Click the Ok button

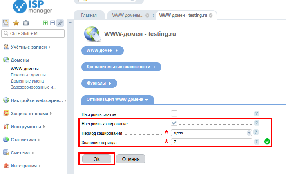[96, 159]
